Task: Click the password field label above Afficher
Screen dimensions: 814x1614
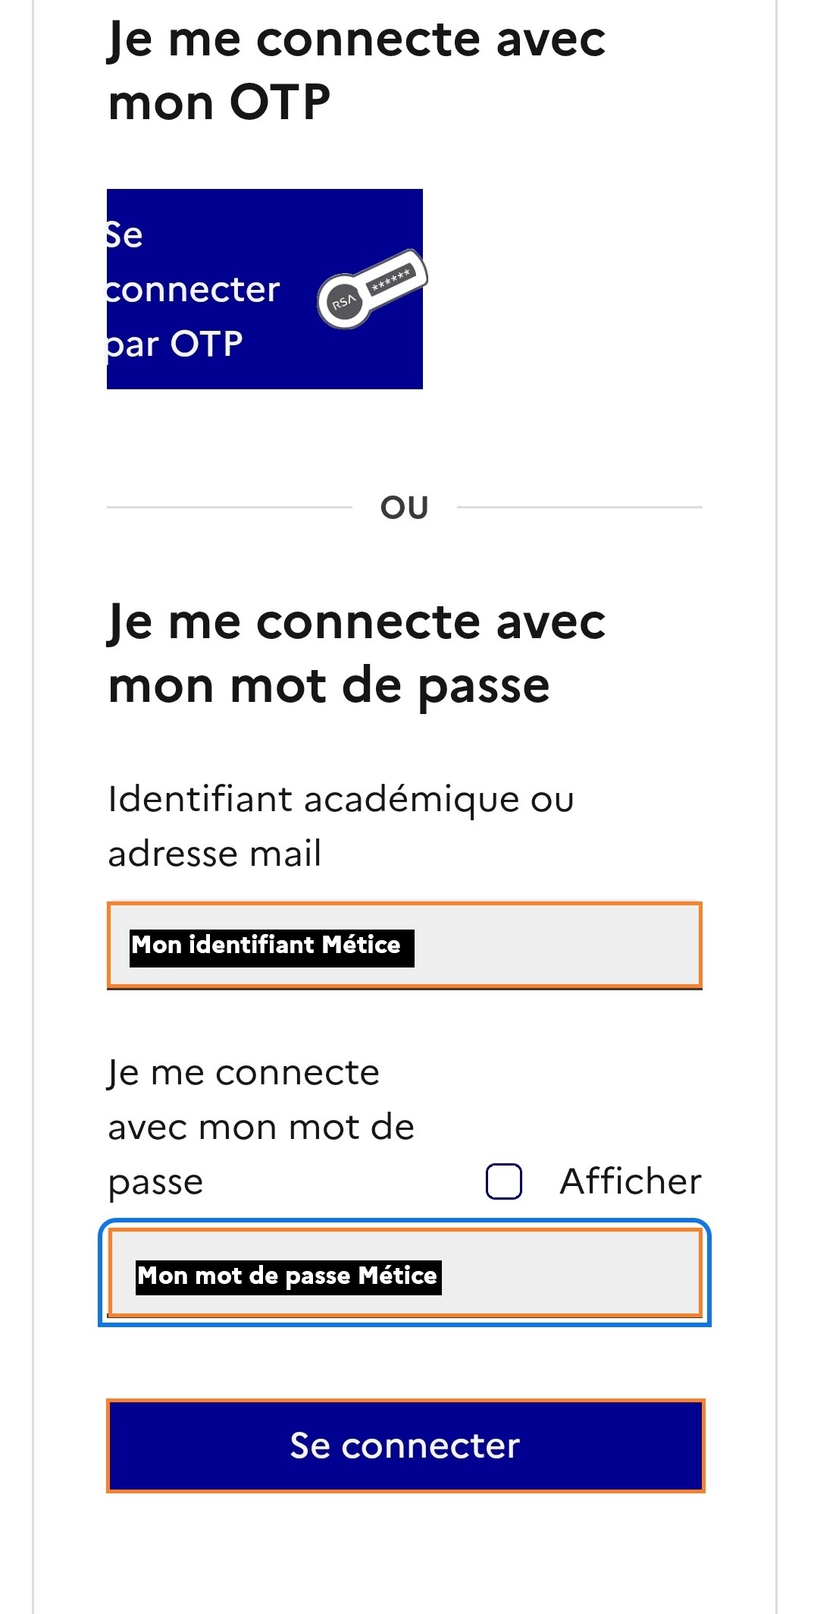Action: (260, 1127)
